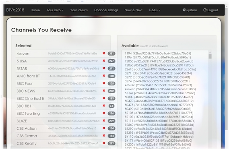229x149 pixels.
Task: Select channel 3271 in the Available list
Action: (158, 73)
